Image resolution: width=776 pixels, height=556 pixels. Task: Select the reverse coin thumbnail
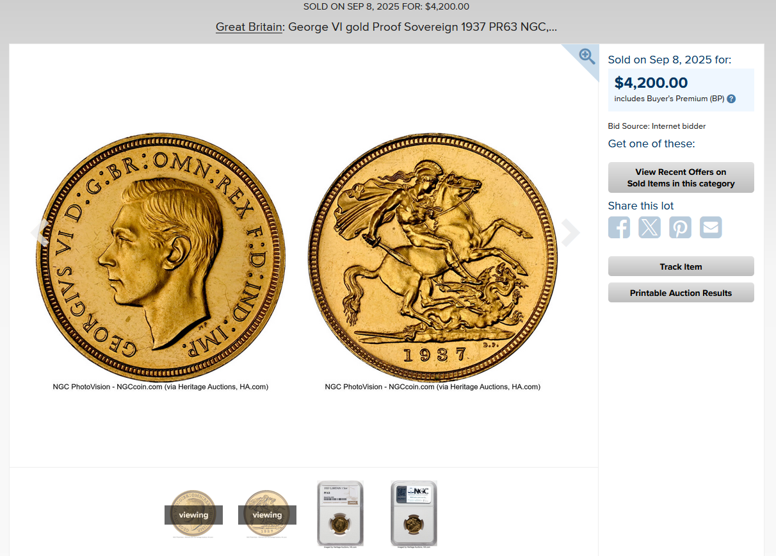click(267, 514)
